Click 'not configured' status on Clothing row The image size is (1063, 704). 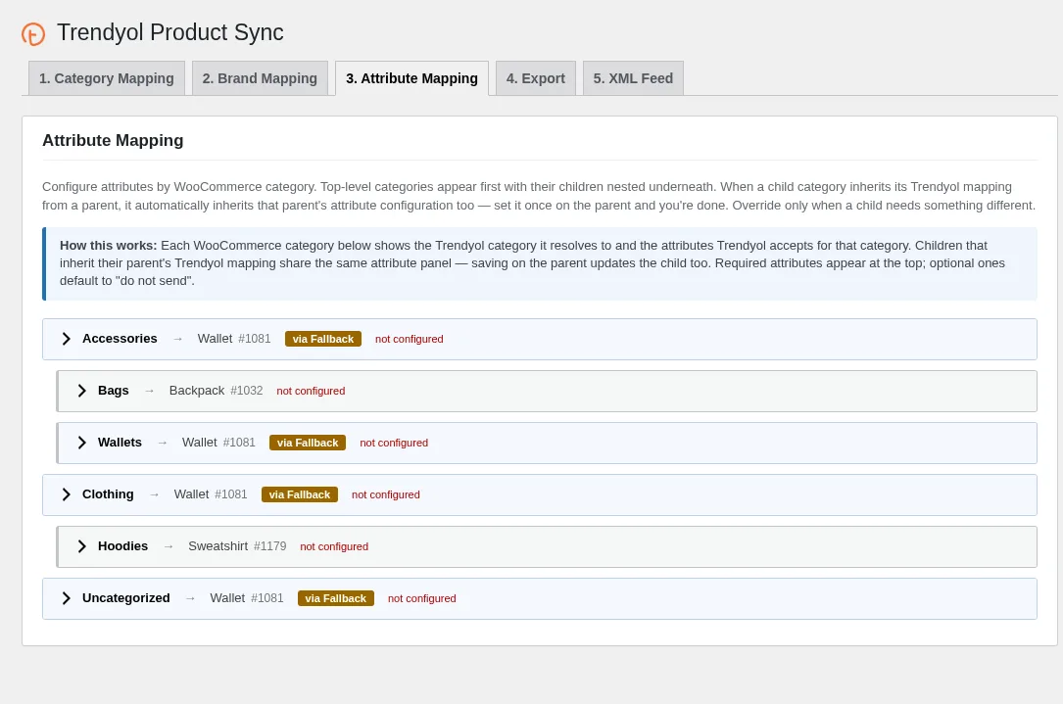pos(386,494)
